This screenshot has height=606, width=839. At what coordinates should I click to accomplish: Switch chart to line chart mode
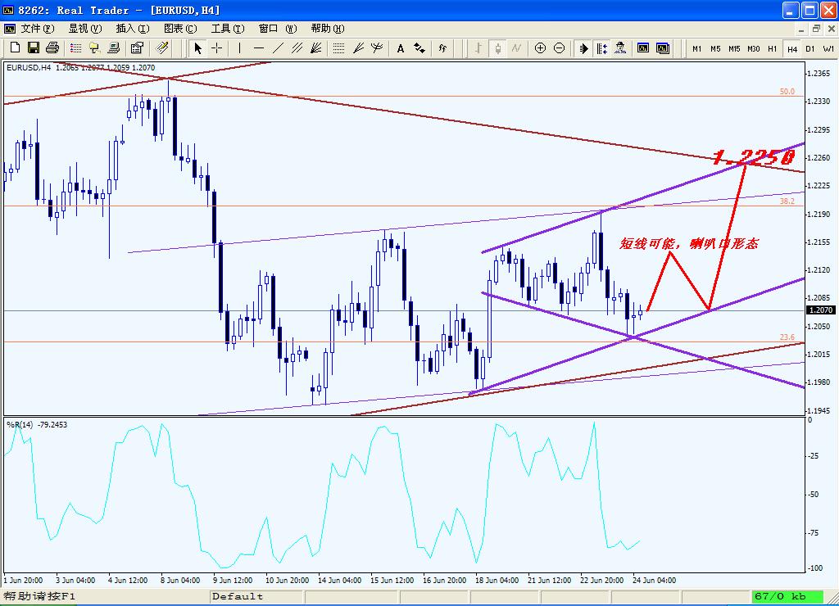pos(516,48)
